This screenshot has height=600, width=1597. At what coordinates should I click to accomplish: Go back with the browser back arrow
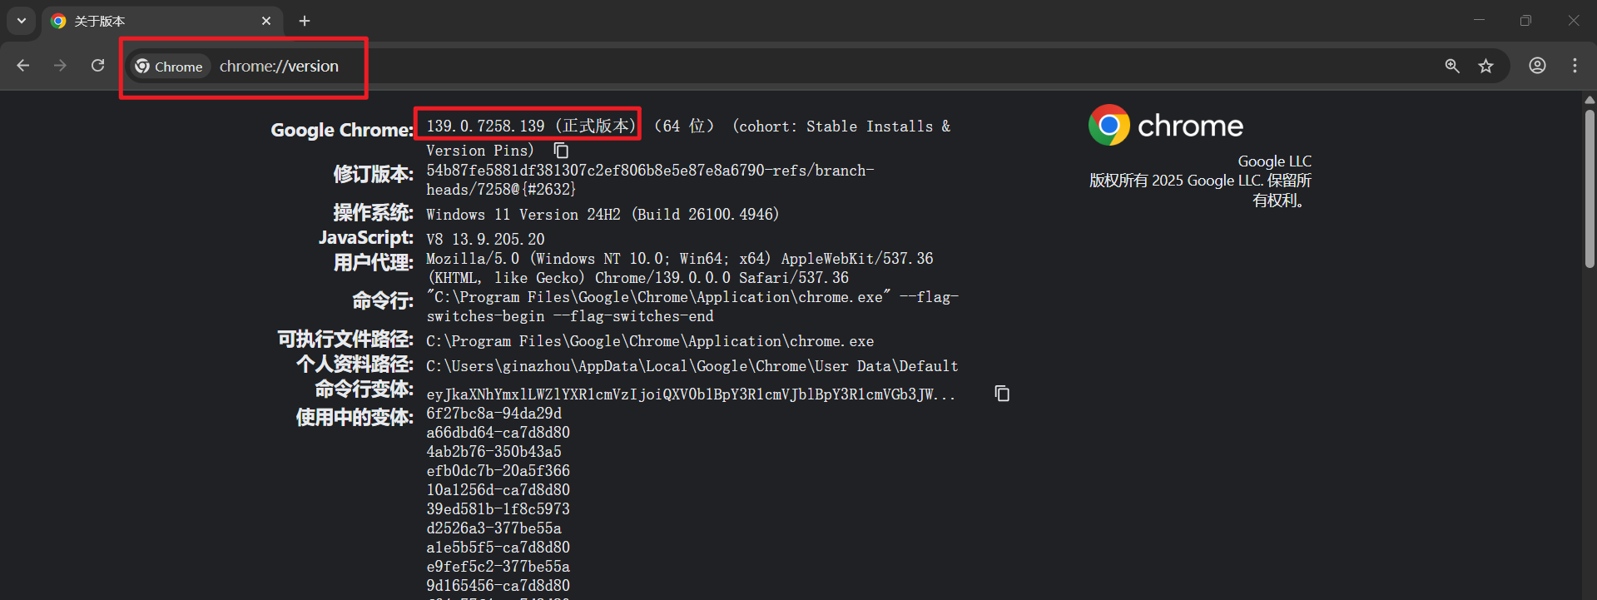tap(23, 66)
